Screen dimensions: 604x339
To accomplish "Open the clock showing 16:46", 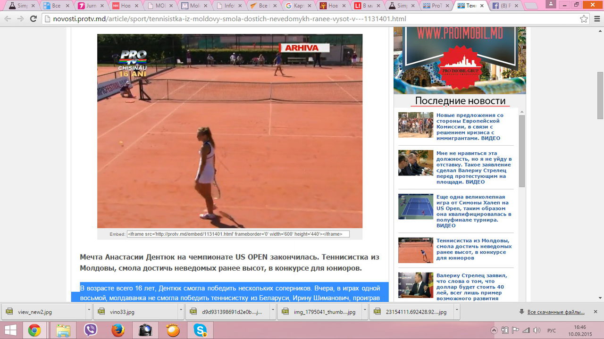I will 580,331.
